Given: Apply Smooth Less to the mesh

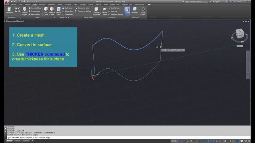Looking at the screenshot, I should tap(34, 11).
